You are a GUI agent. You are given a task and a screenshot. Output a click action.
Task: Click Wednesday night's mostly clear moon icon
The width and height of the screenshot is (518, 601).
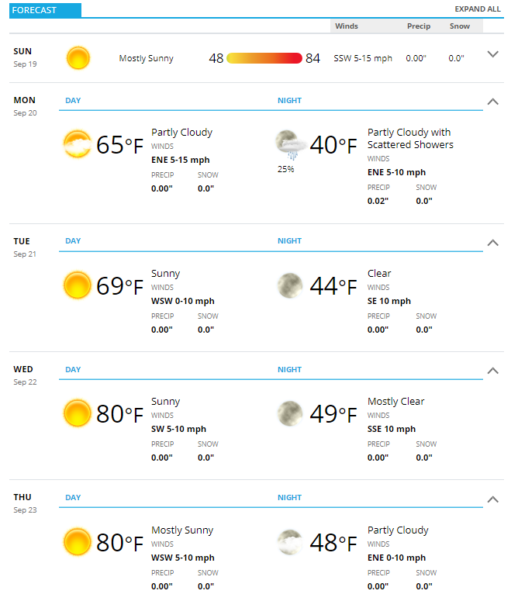(290, 413)
